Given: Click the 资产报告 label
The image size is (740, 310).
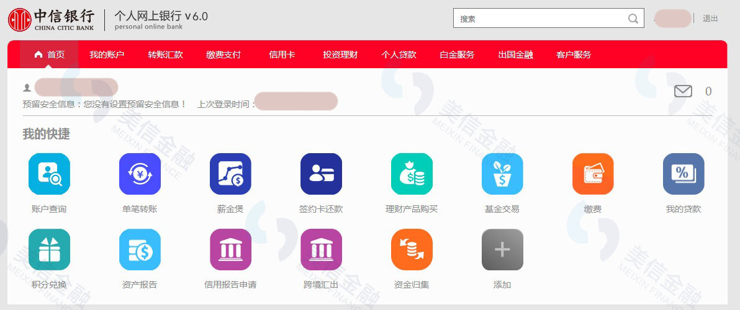Looking at the screenshot, I should point(140,285).
